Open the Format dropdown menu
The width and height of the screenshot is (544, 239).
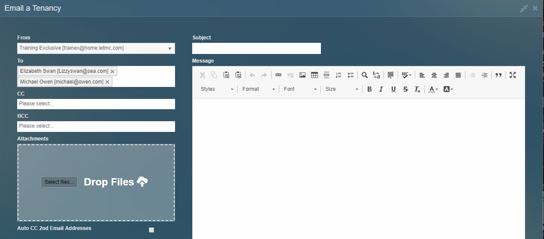[x=258, y=89]
